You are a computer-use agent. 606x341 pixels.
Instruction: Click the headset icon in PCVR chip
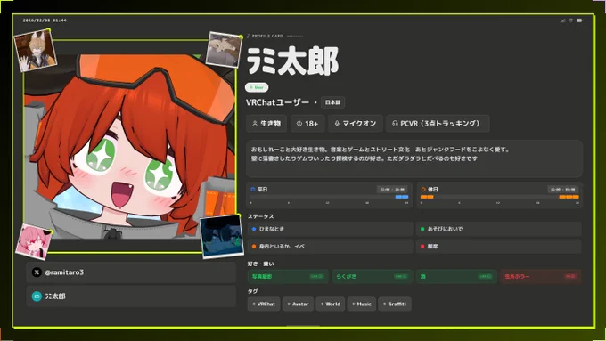[x=395, y=124]
